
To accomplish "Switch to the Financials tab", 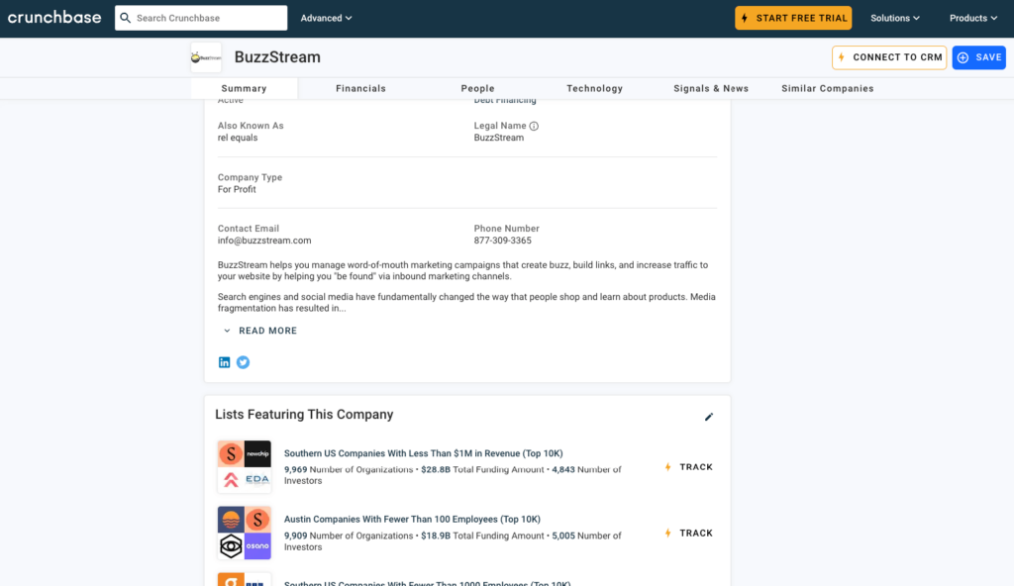I will 360,88.
